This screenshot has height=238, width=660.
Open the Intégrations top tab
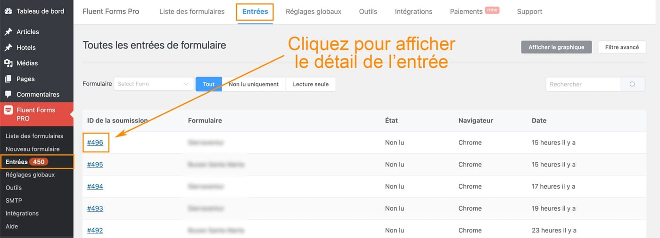(413, 11)
